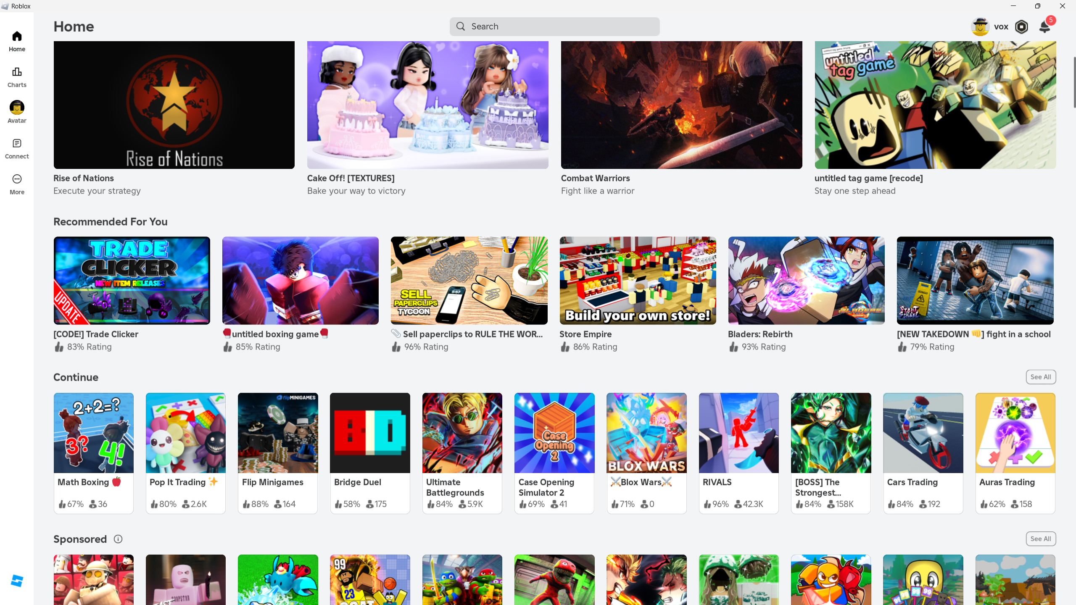1076x605 pixels.
Task: Click See All next to Continue
Action: coord(1040,377)
